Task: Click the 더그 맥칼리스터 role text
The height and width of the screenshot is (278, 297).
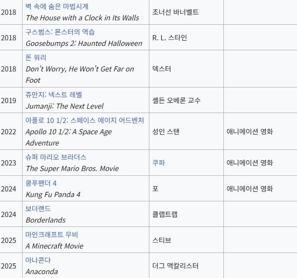Action: click(175, 266)
